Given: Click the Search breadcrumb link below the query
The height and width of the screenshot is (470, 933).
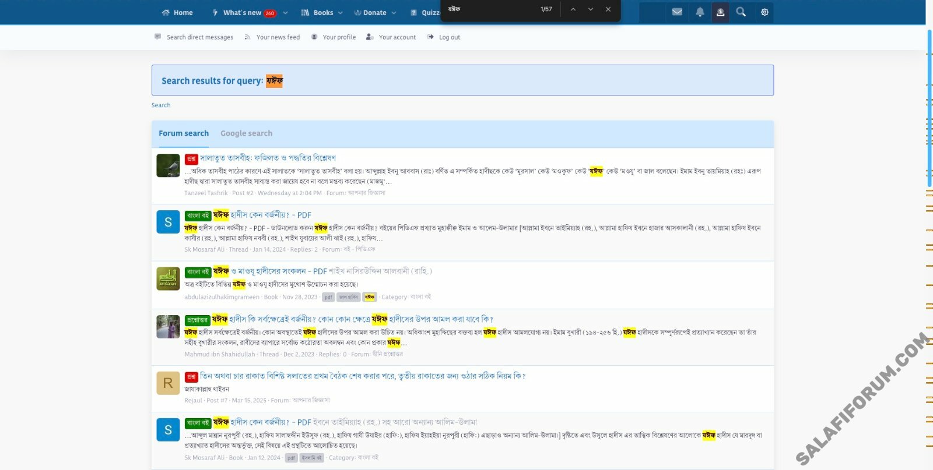Looking at the screenshot, I should coord(161,105).
